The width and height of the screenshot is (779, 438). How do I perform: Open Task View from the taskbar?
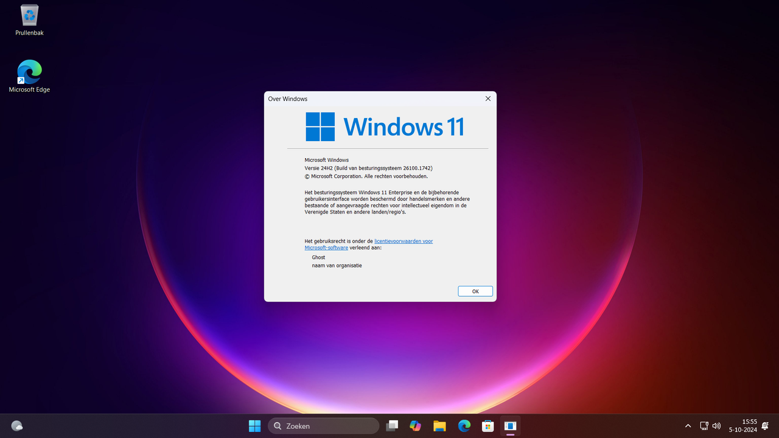393,426
